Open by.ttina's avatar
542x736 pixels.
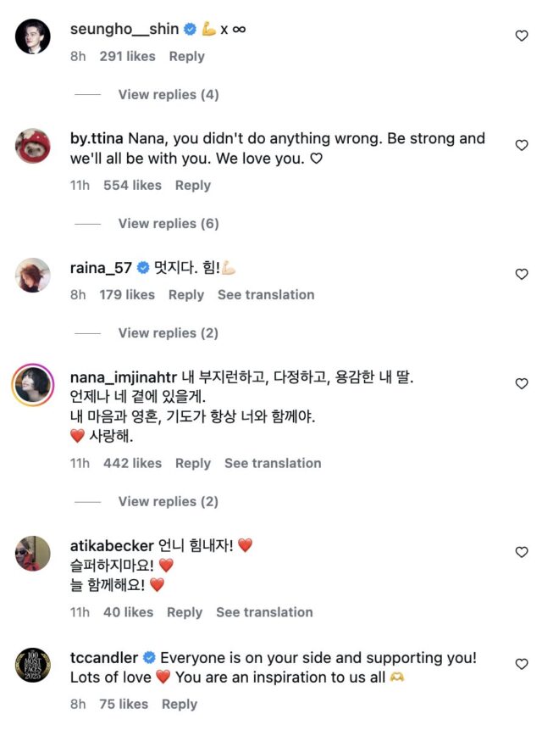point(33,147)
